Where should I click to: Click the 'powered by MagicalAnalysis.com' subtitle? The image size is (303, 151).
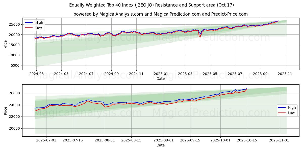pyautogui.click(x=160, y=14)
